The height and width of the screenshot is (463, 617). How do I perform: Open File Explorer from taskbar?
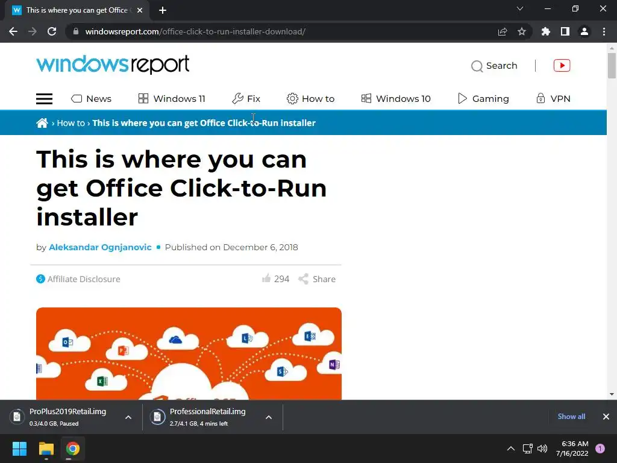(46, 449)
